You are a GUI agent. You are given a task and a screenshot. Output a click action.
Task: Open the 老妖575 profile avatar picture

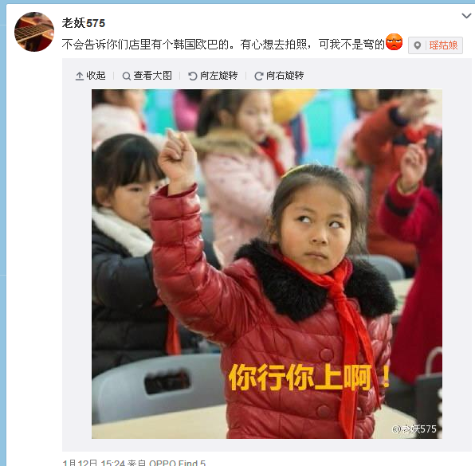(x=34, y=32)
